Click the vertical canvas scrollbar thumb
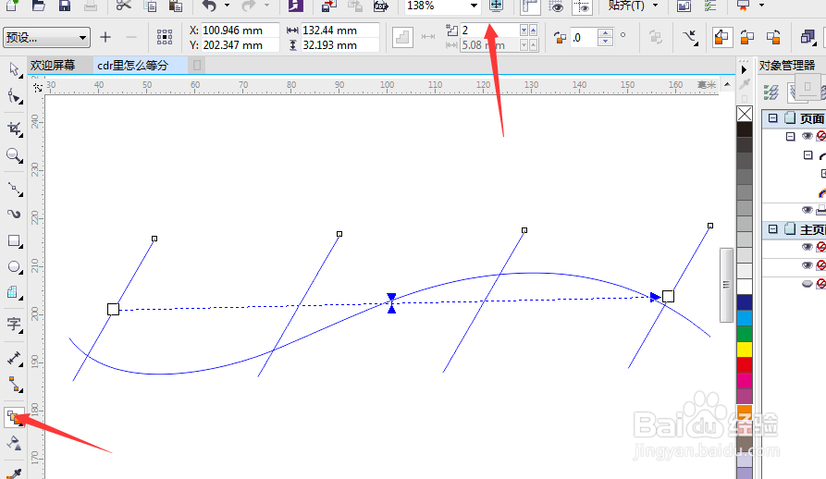This screenshot has height=479, width=826. point(726,285)
